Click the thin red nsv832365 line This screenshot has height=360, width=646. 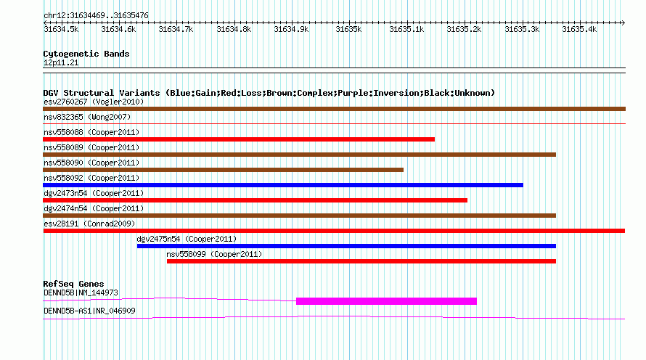point(334,123)
